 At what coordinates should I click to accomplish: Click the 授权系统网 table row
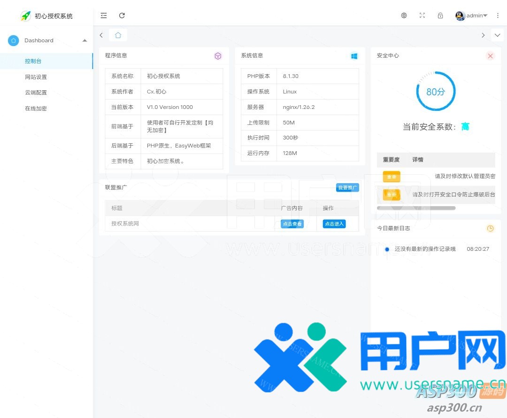point(232,224)
